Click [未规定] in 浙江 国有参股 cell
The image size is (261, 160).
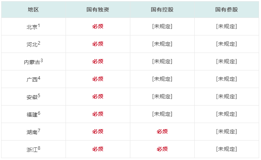(x=227, y=149)
